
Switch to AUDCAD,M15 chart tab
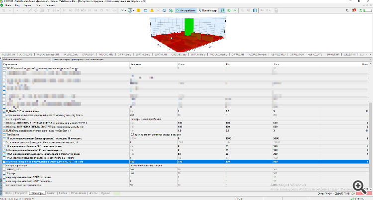point(106,55)
